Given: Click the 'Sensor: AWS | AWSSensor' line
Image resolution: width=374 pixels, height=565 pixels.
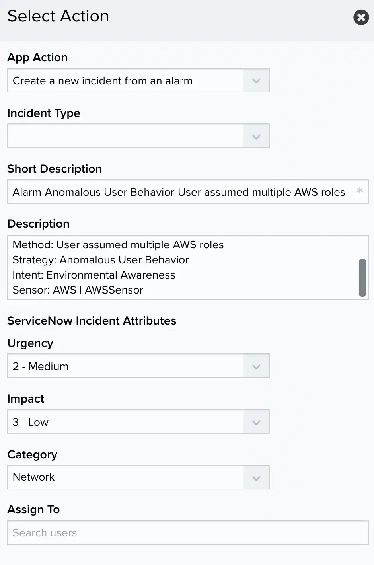Looking at the screenshot, I should tap(78, 290).
